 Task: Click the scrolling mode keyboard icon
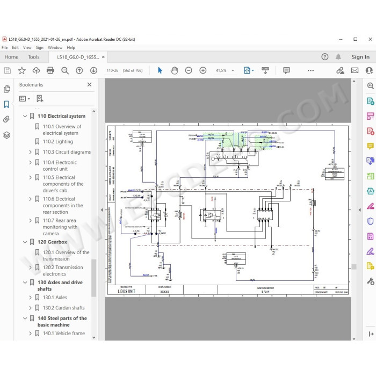(265, 70)
